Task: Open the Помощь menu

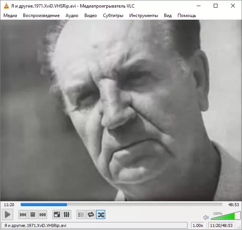Action: tap(187, 16)
